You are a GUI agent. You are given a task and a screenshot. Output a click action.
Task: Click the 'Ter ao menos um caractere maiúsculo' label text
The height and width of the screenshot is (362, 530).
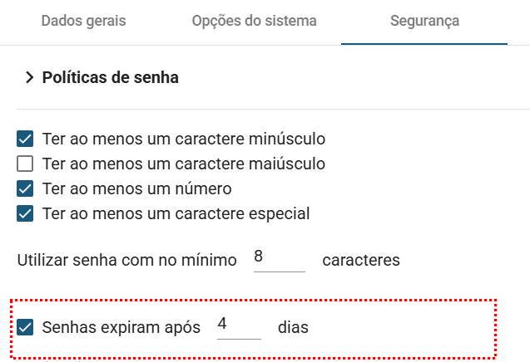pyautogui.click(x=183, y=164)
